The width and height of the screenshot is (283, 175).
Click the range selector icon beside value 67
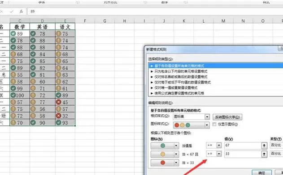[x=264, y=146]
